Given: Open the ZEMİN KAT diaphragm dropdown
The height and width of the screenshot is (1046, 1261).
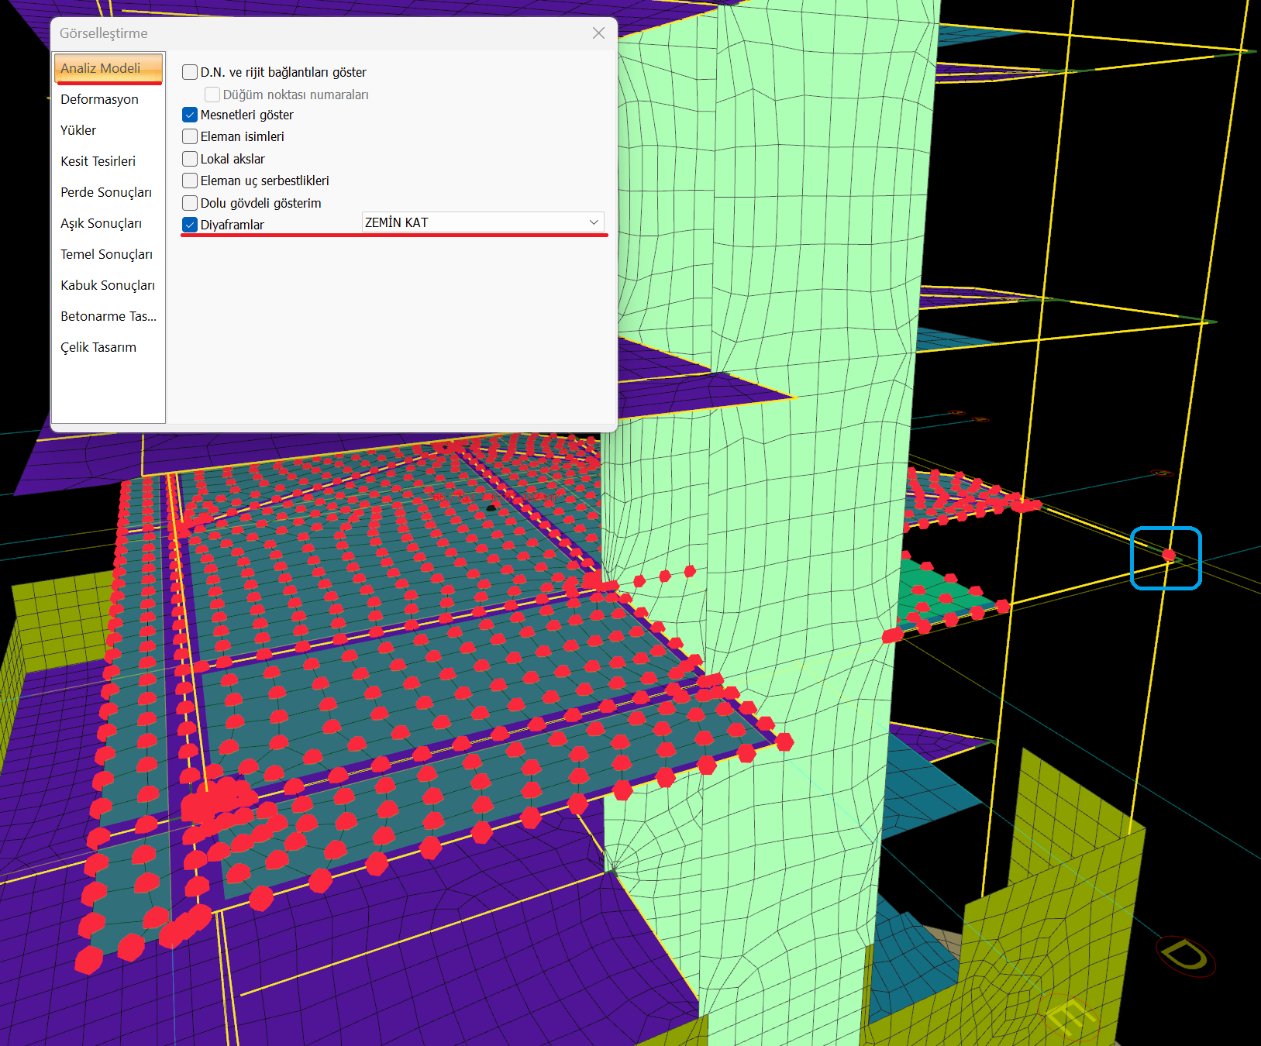Looking at the screenshot, I should pos(483,222).
